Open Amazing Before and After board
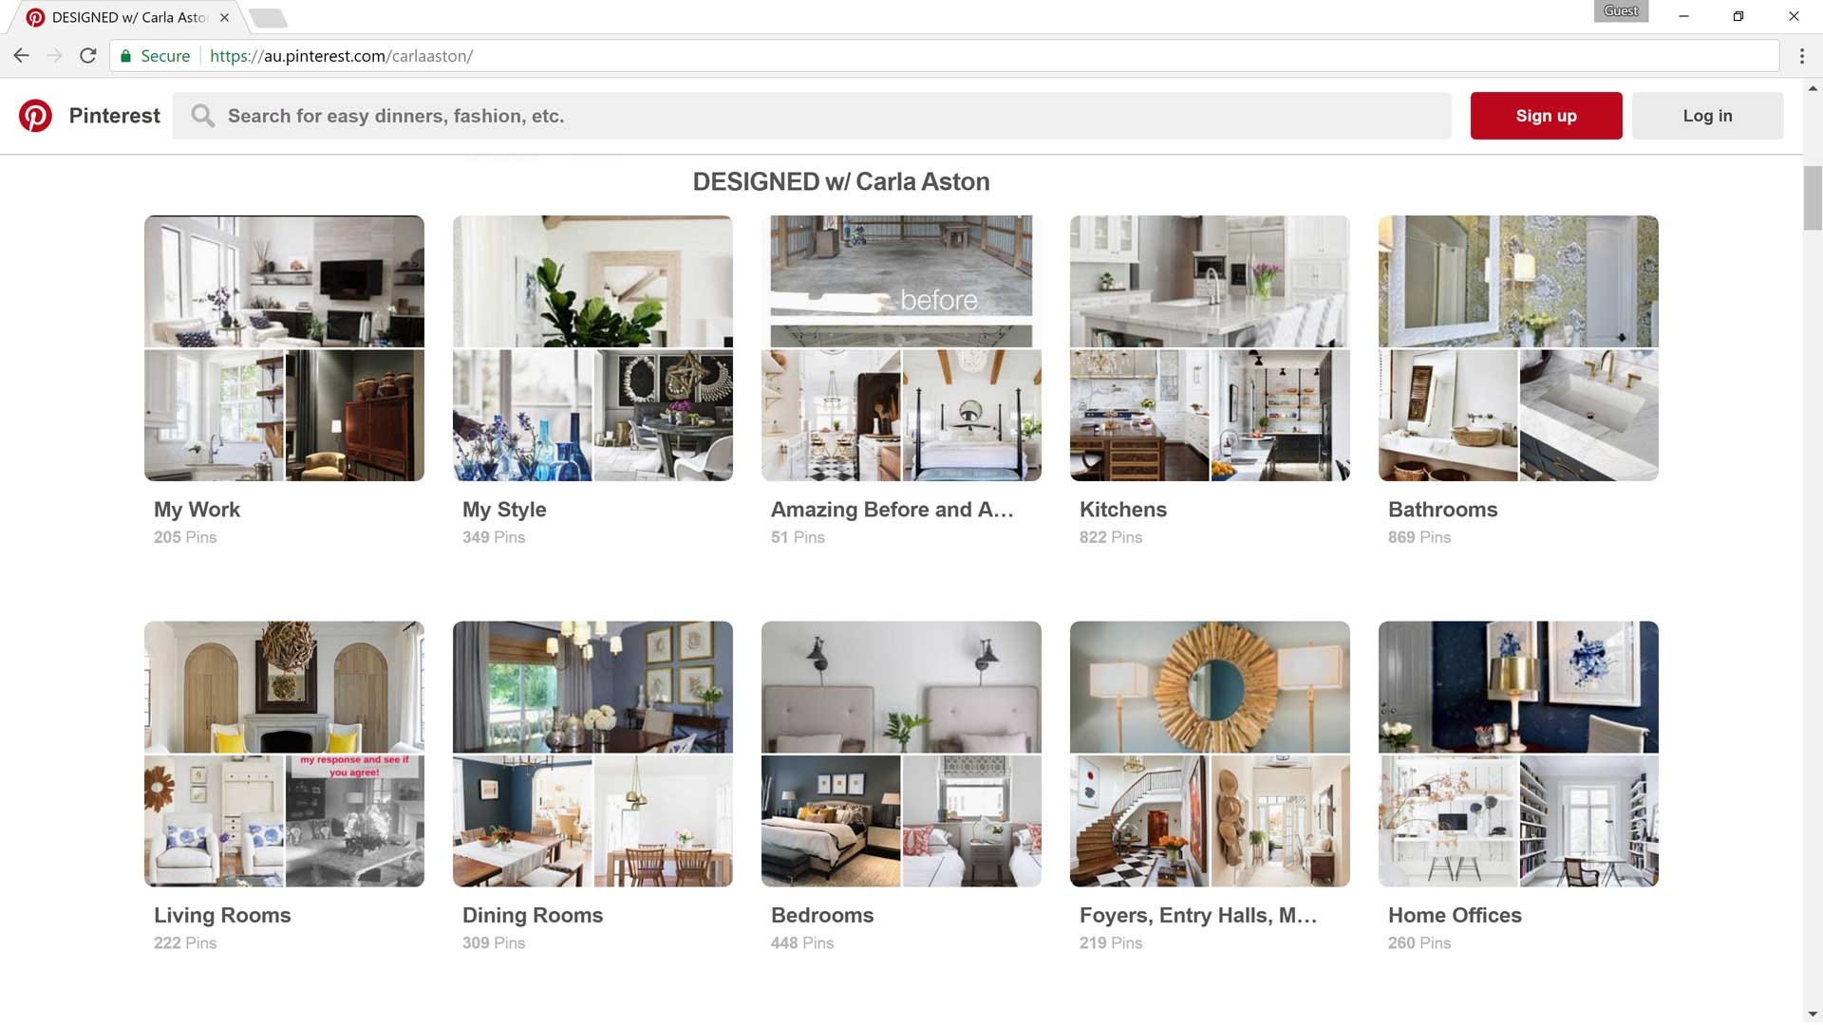The width and height of the screenshot is (1823, 1025). [x=892, y=510]
